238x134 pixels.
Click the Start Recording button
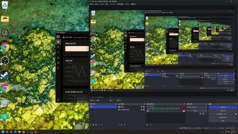tap(223, 111)
